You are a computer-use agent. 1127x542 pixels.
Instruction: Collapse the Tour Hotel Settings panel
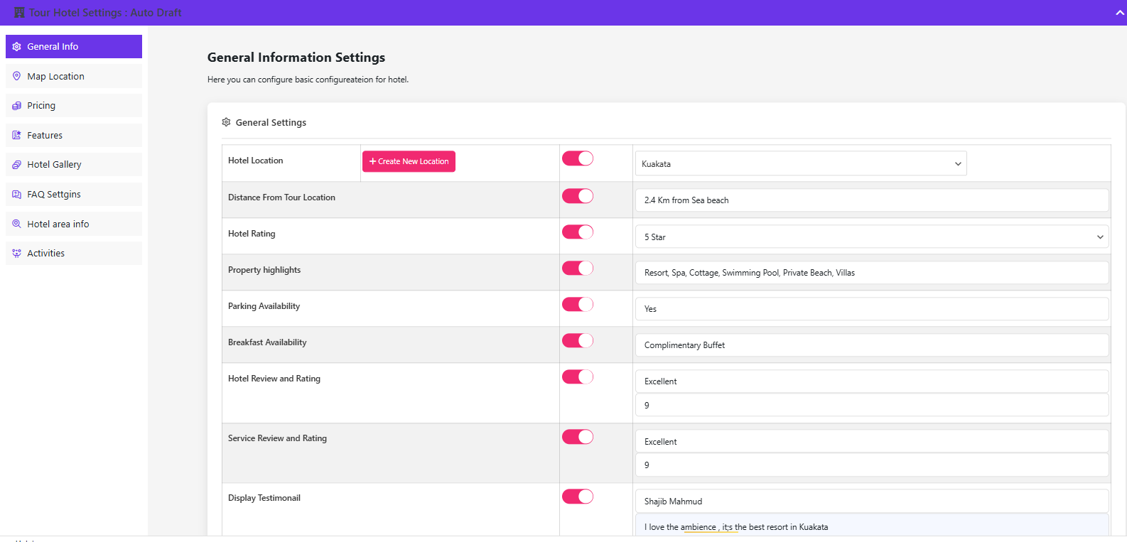tap(1120, 13)
